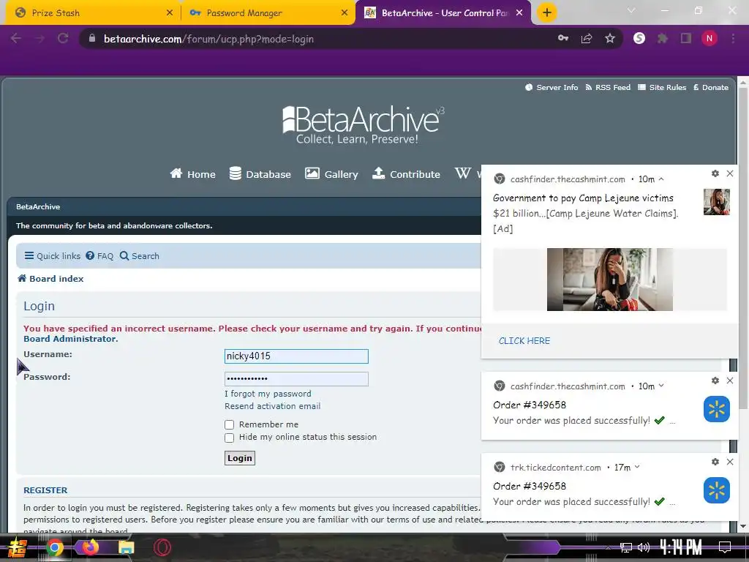This screenshot has height=562, width=749.
Task: Check Hide my online status this session
Action: click(229, 438)
